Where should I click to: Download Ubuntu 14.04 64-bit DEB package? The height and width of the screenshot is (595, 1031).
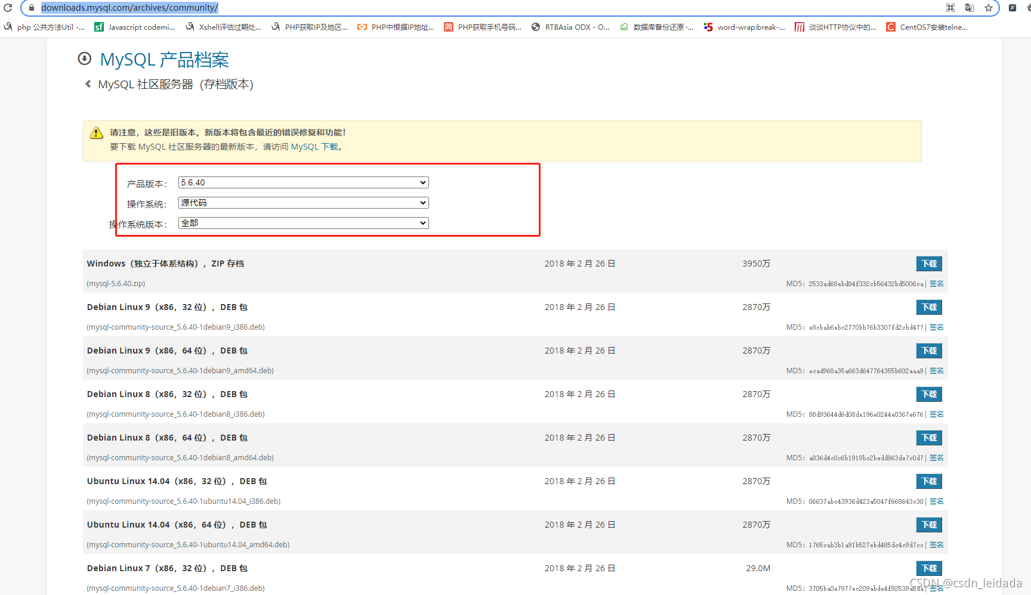929,525
